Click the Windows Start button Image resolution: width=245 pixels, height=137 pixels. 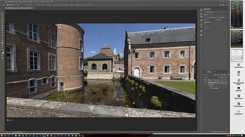click(x=1, y=136)
